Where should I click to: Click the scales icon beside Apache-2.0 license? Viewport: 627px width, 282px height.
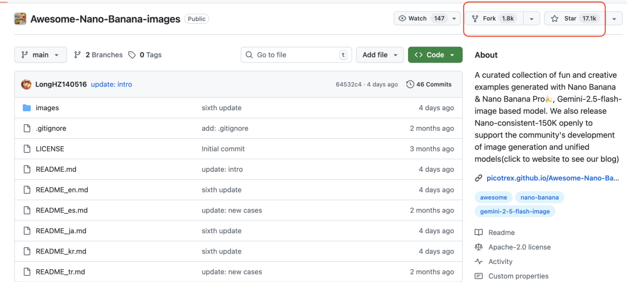[x=478, y=247]
